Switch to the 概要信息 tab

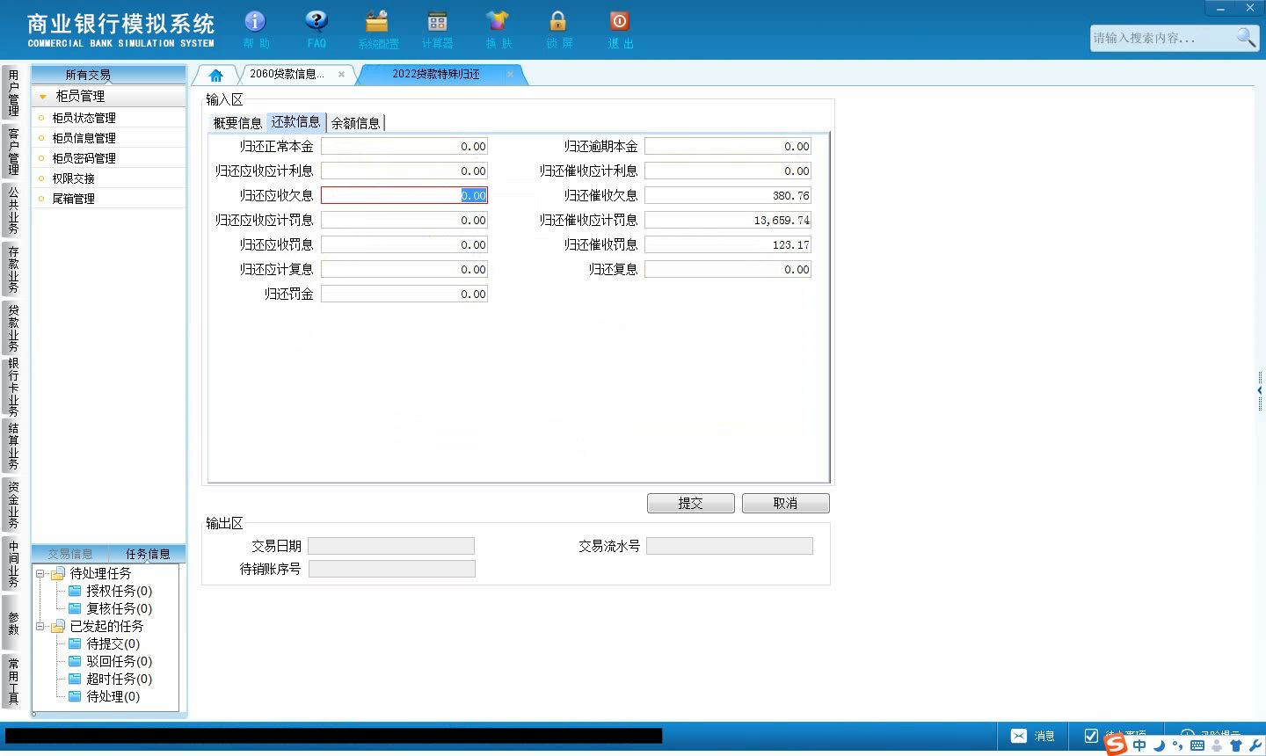[x=237, y=123]
